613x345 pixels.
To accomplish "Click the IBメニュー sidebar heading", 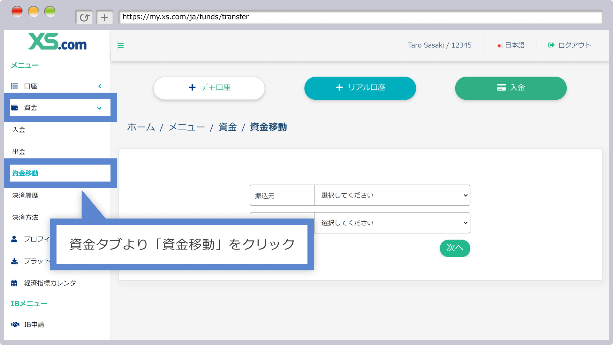I will pos(29,304).
